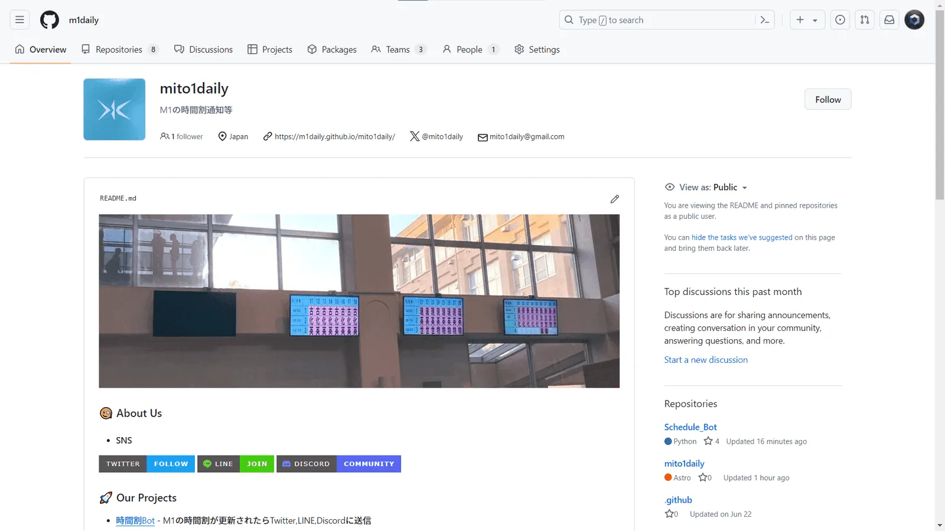Start a new discussion
Screen dimensions: 945x531
[x=706, y=359]
